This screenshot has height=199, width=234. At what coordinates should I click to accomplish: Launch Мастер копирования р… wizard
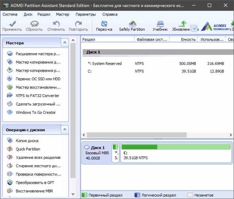click(x=38, y=70)
